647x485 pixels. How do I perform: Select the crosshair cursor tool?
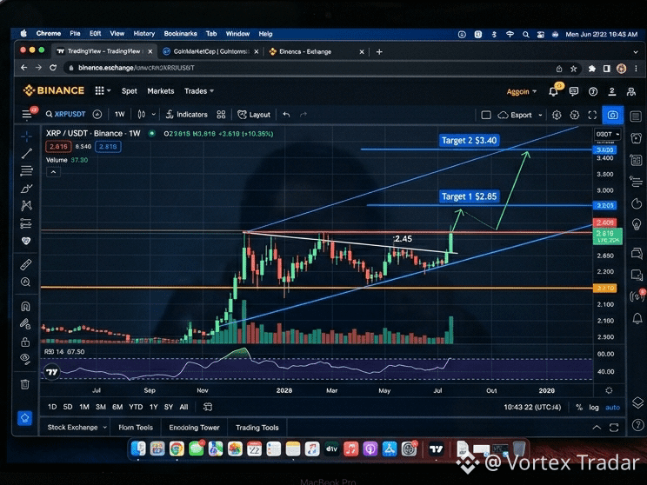26,136
